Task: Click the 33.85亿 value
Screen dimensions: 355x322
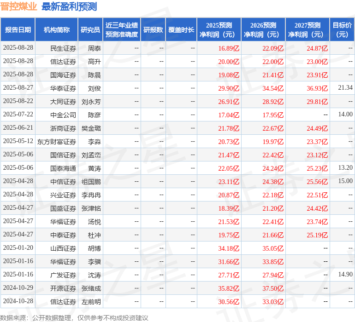Action: [273, 261]
